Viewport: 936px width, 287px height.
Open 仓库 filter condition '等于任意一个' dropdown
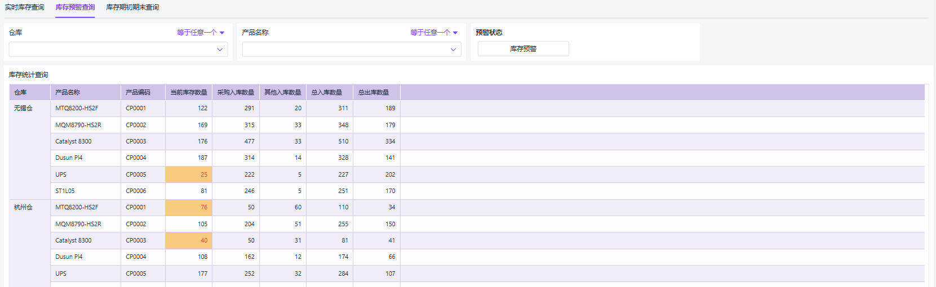coord(201,33)
